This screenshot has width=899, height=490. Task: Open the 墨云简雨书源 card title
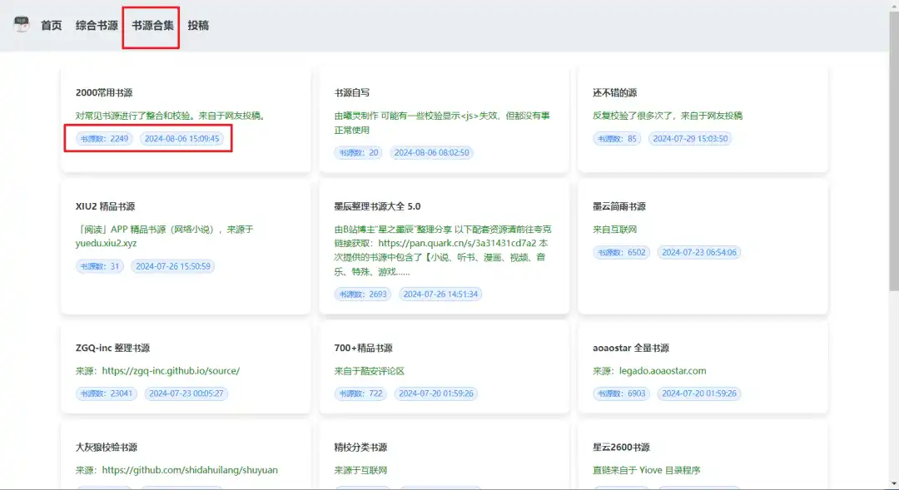[619, 206]
